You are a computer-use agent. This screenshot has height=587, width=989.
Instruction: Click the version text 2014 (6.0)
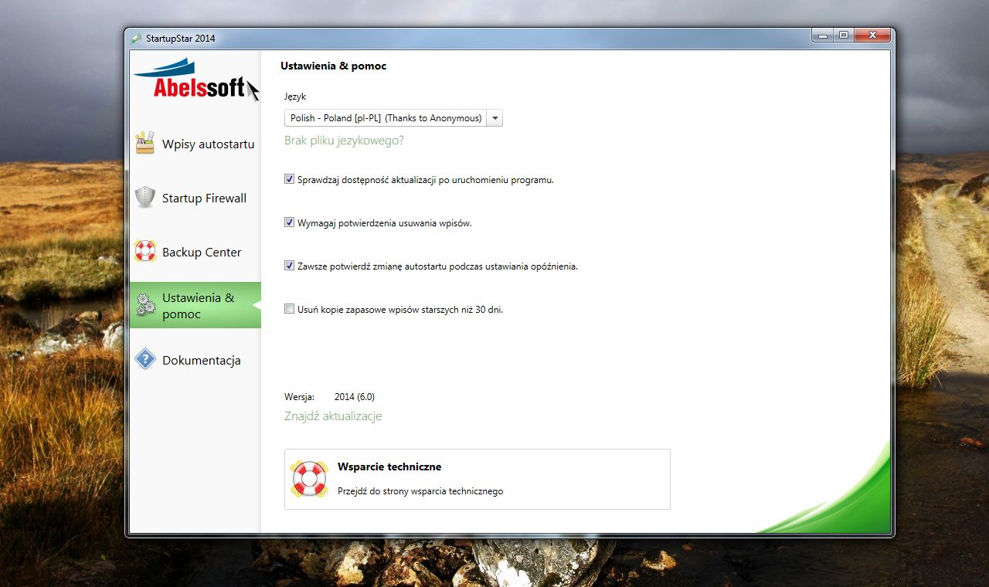pos(355,397)
